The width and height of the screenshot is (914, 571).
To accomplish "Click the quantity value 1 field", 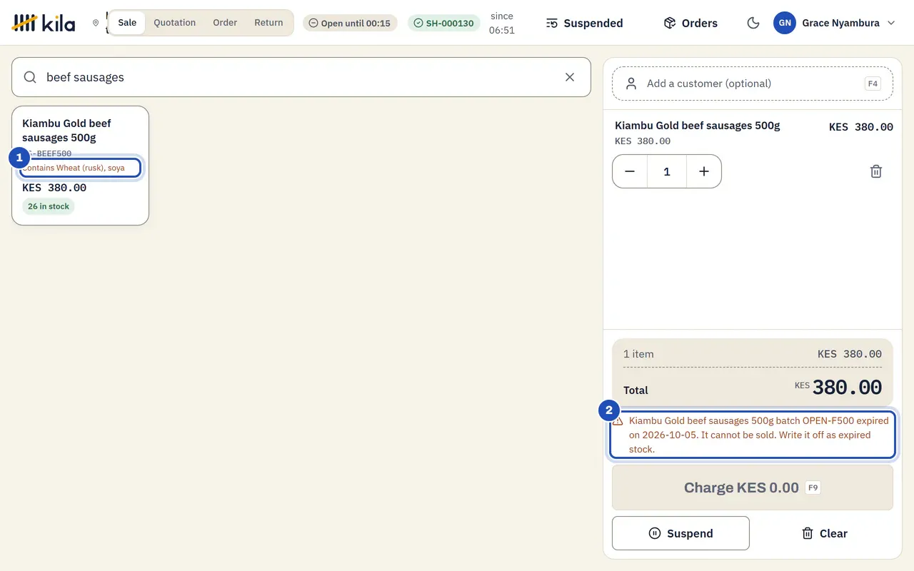I will coord(667,171).
